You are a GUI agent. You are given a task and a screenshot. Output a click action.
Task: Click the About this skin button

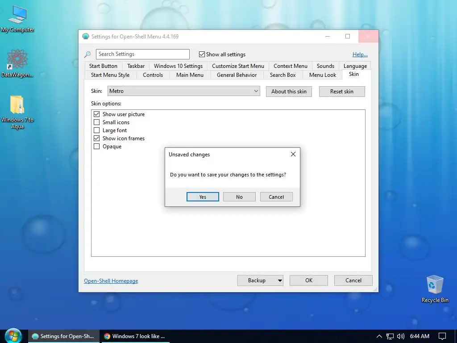pos(289,92)
